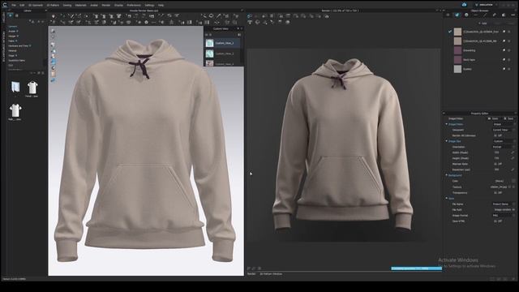This screenshot has height=292, width=519.
Task: Click the edit pencil icon beside Height (Pixel)
Action: pyautogui.click(x=513, y=158)
